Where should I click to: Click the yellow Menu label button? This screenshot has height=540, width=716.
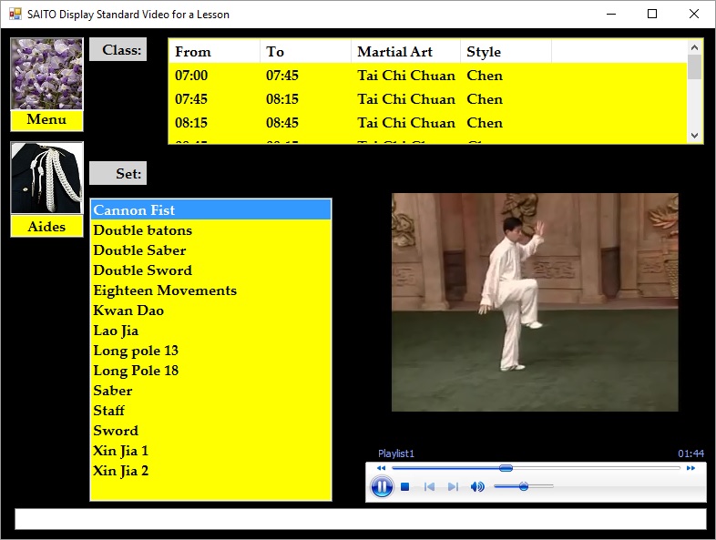click(46, 120)
